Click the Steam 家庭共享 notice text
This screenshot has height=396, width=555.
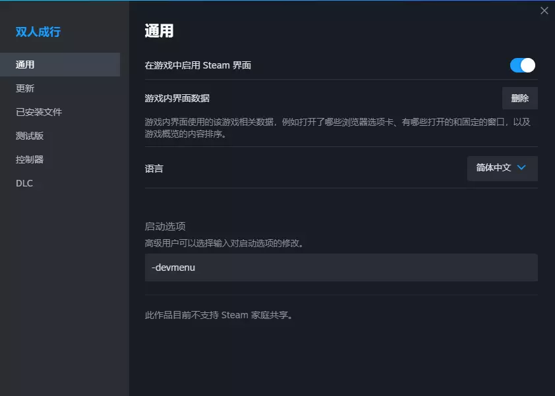(x=219, y=315)
